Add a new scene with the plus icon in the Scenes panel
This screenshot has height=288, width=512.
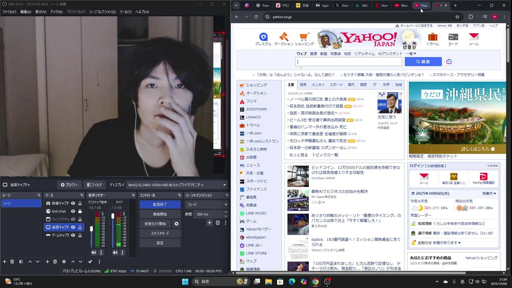[5, 262]
